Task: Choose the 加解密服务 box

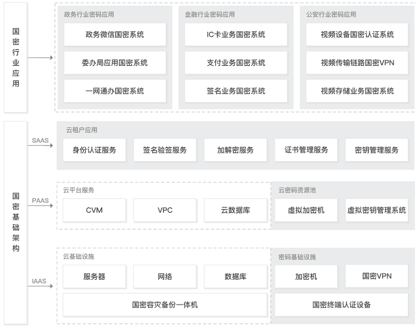Action: coord(235,150)
